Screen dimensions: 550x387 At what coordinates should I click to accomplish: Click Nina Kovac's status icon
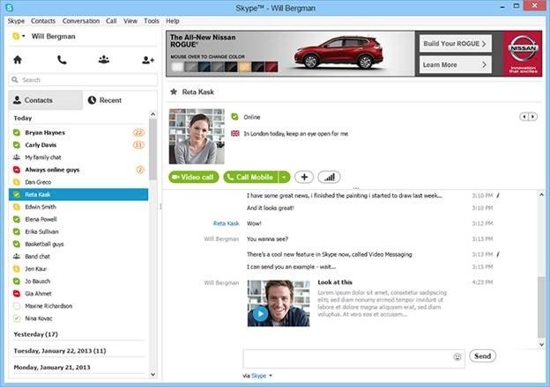point(17,318)
